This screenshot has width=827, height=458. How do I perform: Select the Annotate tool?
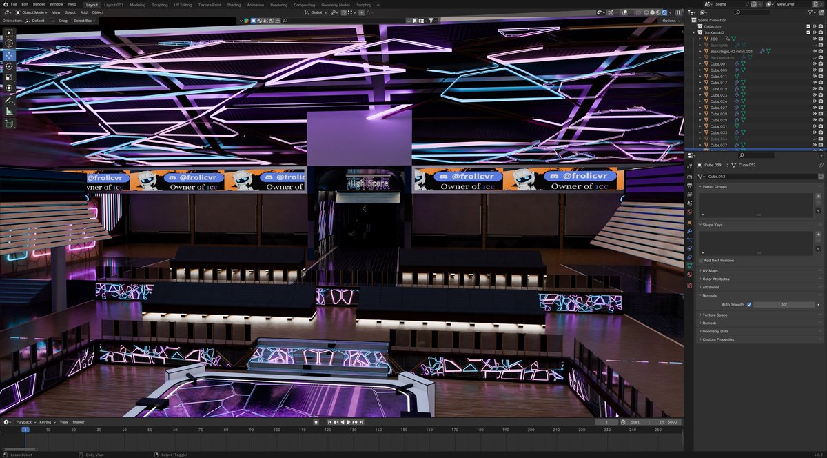[9, 100]
